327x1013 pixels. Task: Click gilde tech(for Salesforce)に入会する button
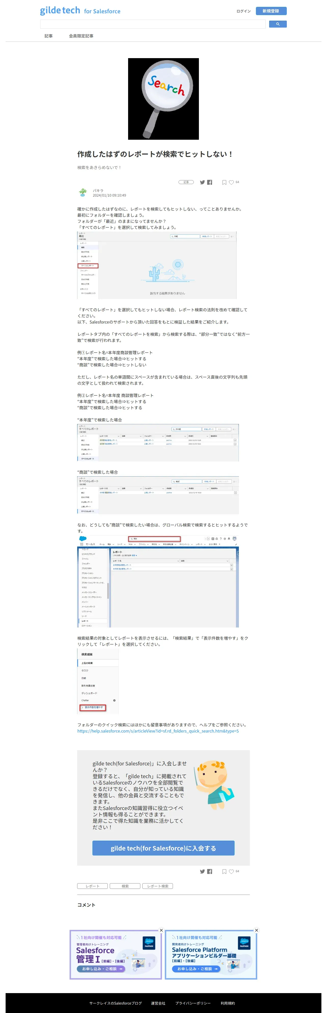[x=163, y=848]
